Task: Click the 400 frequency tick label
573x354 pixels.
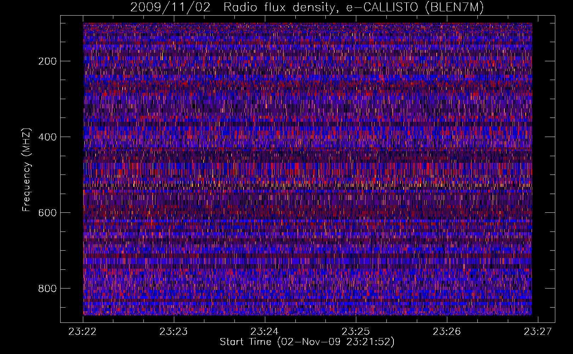Action: [47, 137]
